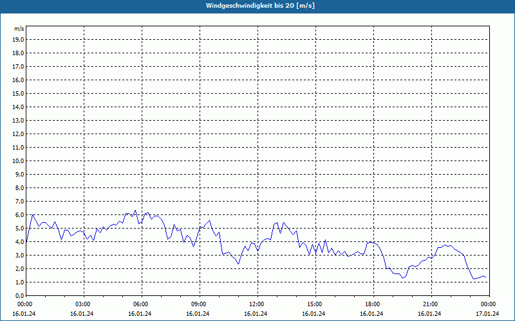
Task: Click the 1,0 y-axis label
Action: pos(20,282)
